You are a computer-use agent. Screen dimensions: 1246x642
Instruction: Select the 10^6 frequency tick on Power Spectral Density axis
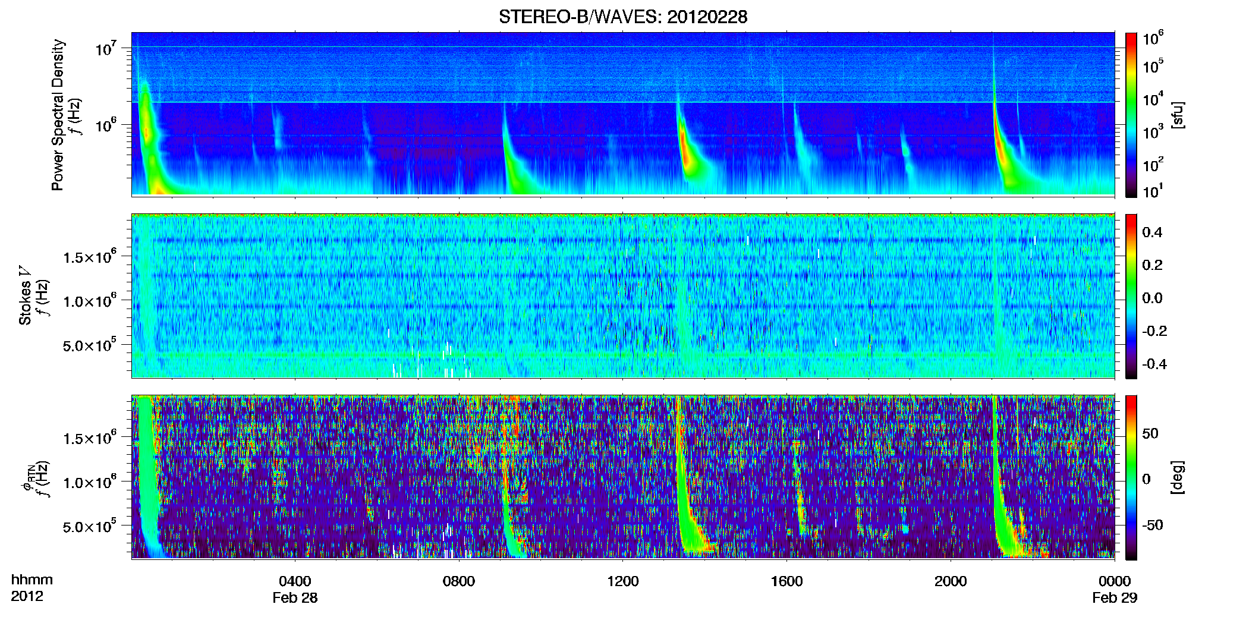point(106,125)
